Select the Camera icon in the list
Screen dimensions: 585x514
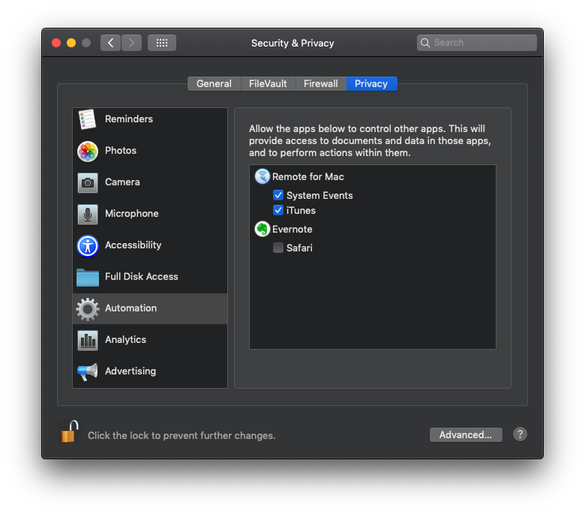point(88,182)
